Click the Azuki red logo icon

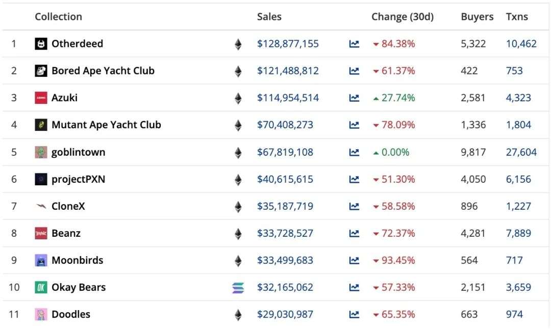click(x=41, y=98)
